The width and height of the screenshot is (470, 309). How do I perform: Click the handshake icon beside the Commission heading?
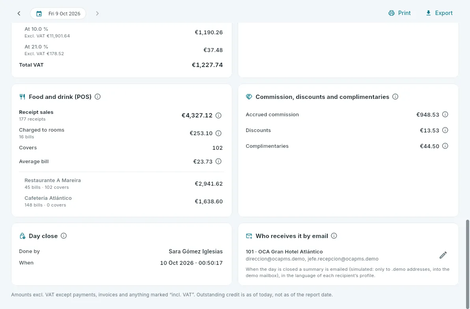coord(249,97)
